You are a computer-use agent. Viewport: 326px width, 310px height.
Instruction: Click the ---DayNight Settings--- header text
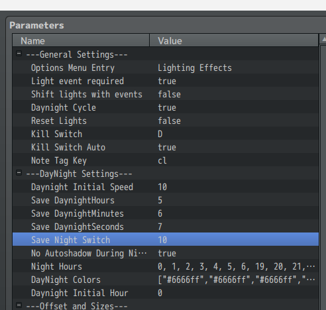point(79,174)
